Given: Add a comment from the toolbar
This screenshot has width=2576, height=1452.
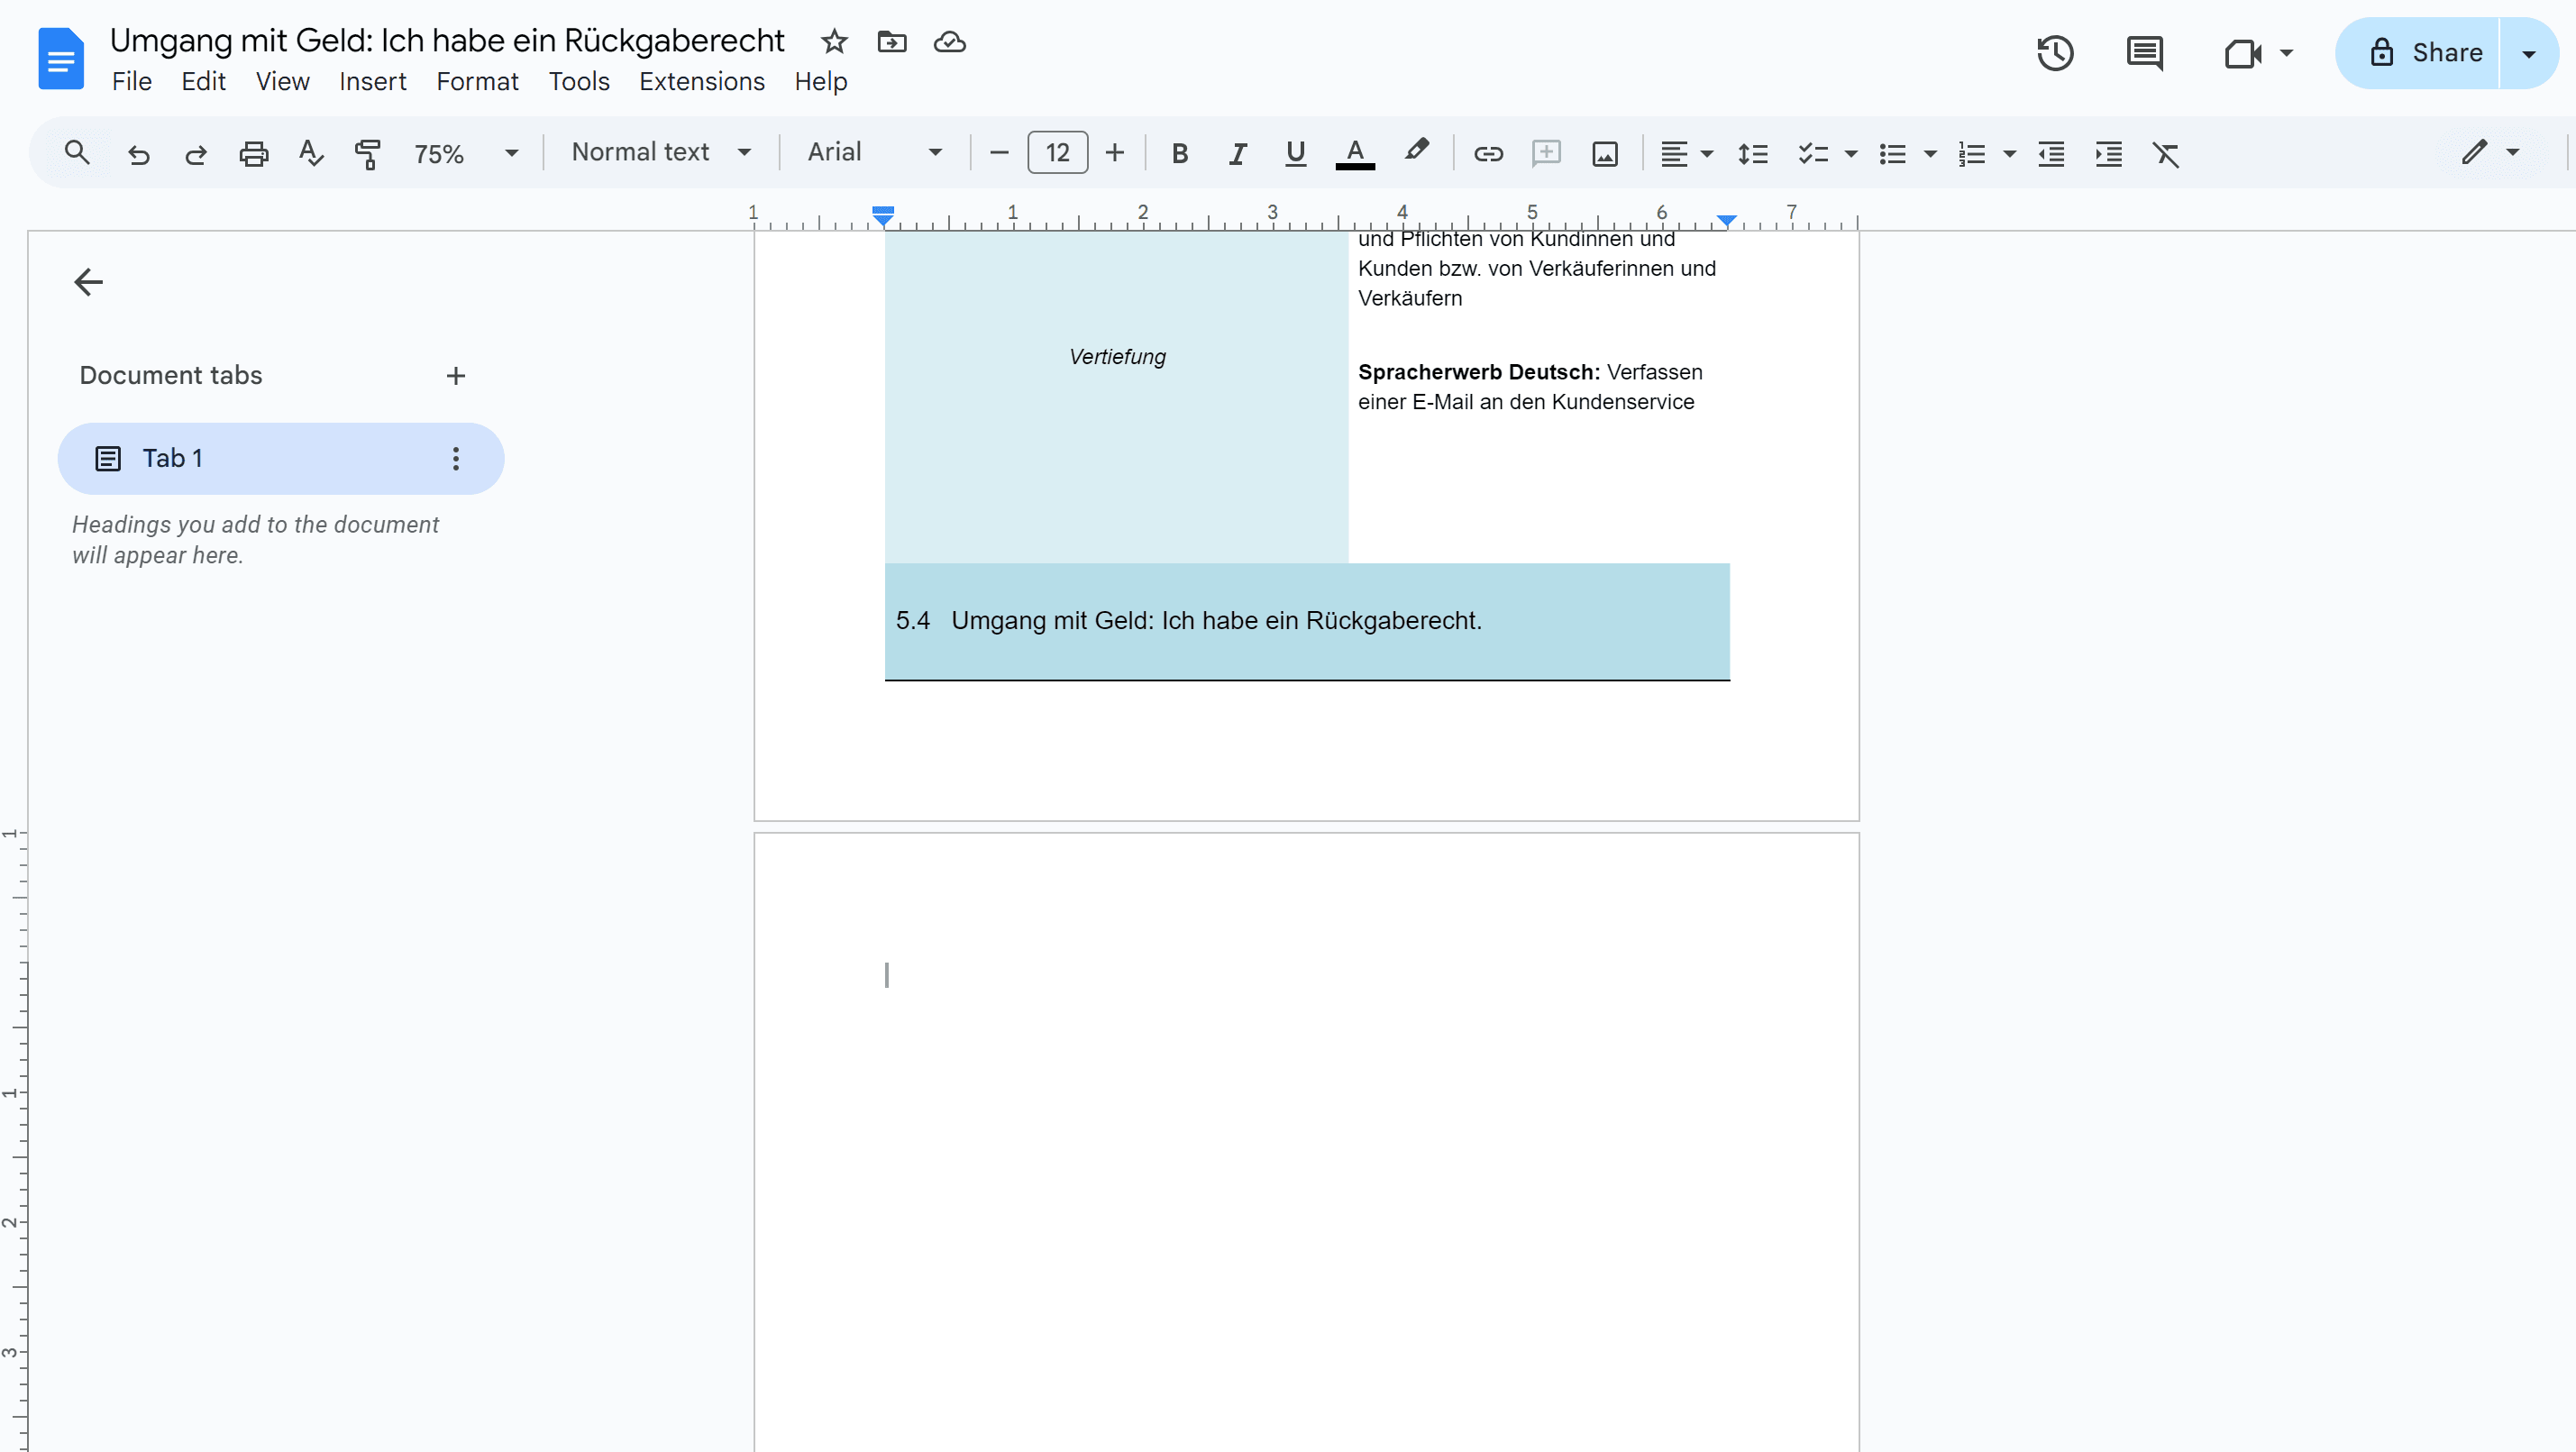Looking at the screenshot, I should tap(1546, 153).
